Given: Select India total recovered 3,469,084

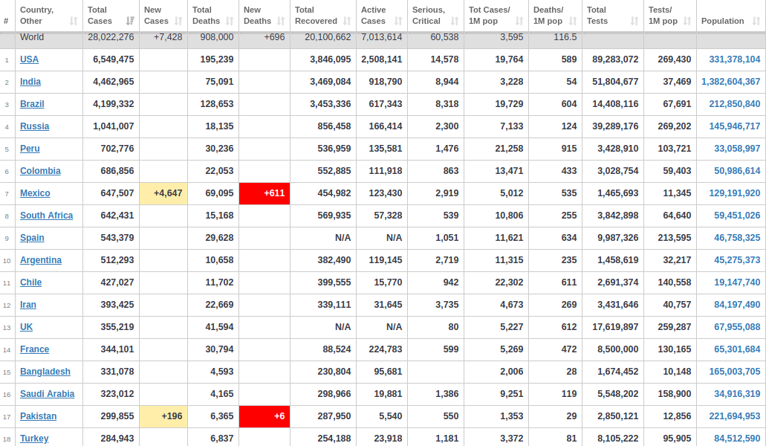Looking at the screenshot, I should click(x=330, y=82).
